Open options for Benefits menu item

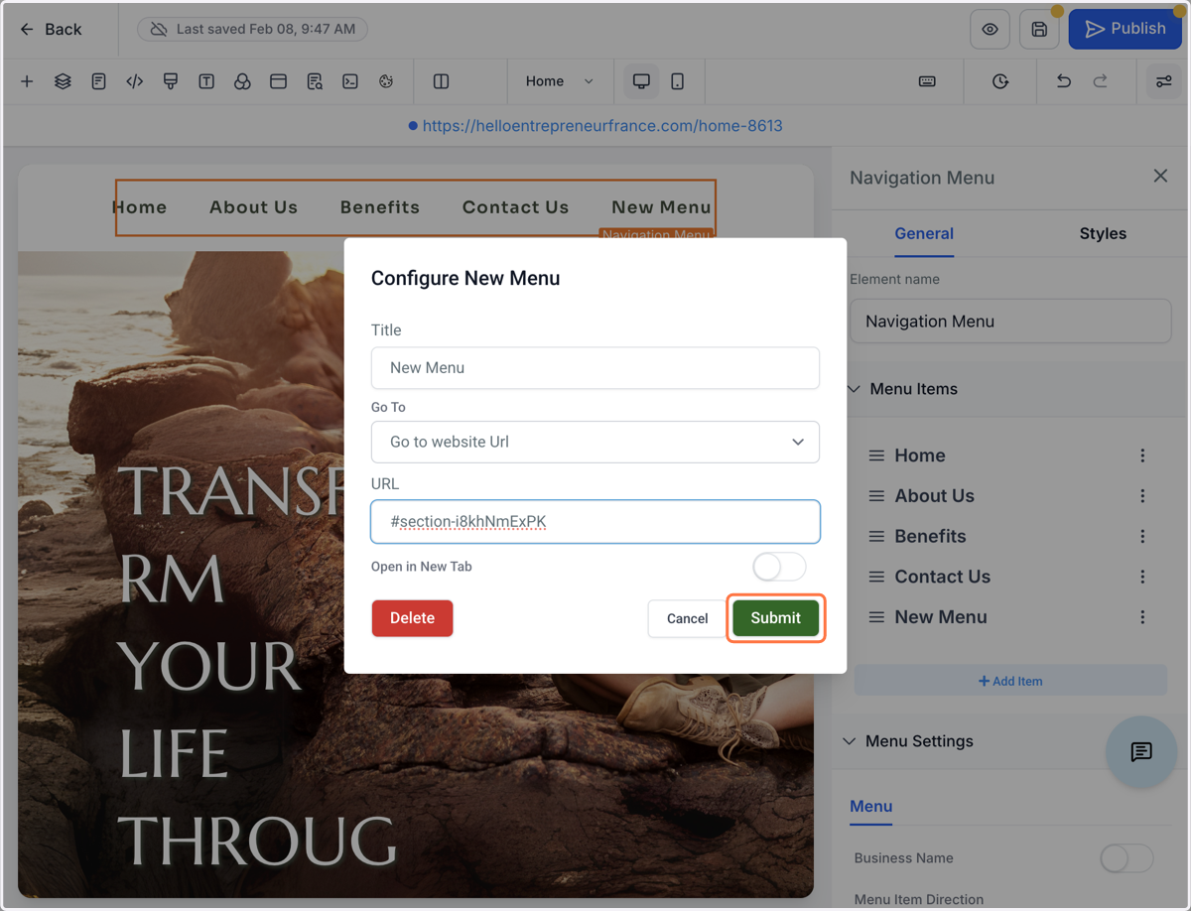click(1142, 536)
